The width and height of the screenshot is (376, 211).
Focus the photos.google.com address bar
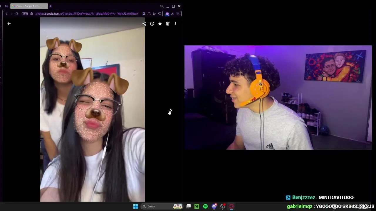(87, 14)
